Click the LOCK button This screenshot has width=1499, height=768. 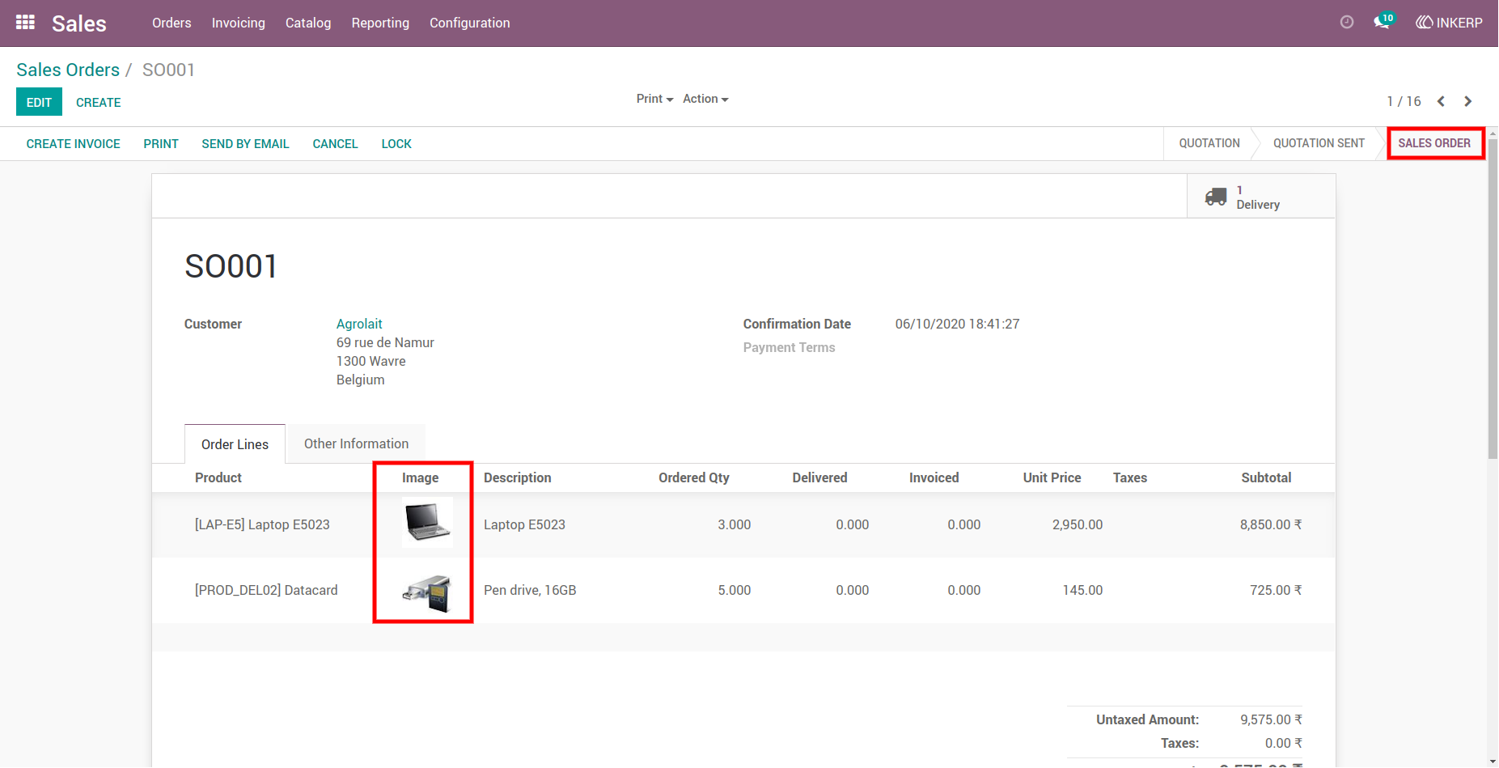pyautogui.click(x=396, y=144)
